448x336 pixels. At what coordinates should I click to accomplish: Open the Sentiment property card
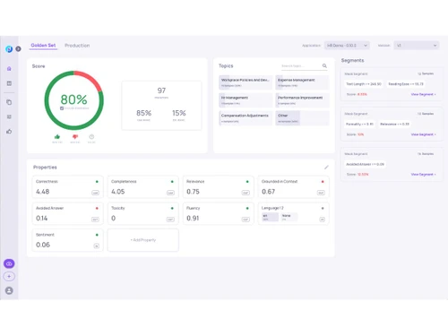pyautogui.click(x=67, y=240)
